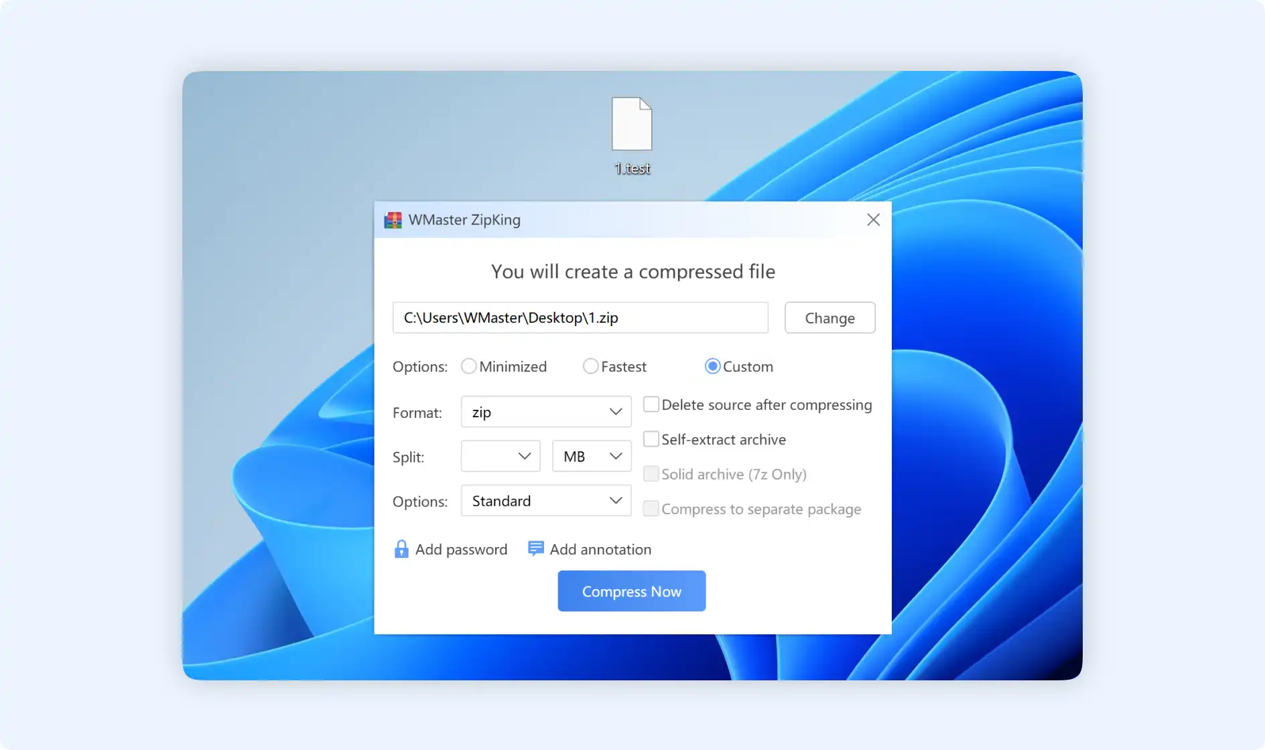
Task: Click the Change path button
Action: 829,317
